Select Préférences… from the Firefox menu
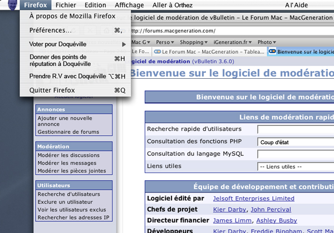Viewport: 334px width, 233px height. coord(50,30)
